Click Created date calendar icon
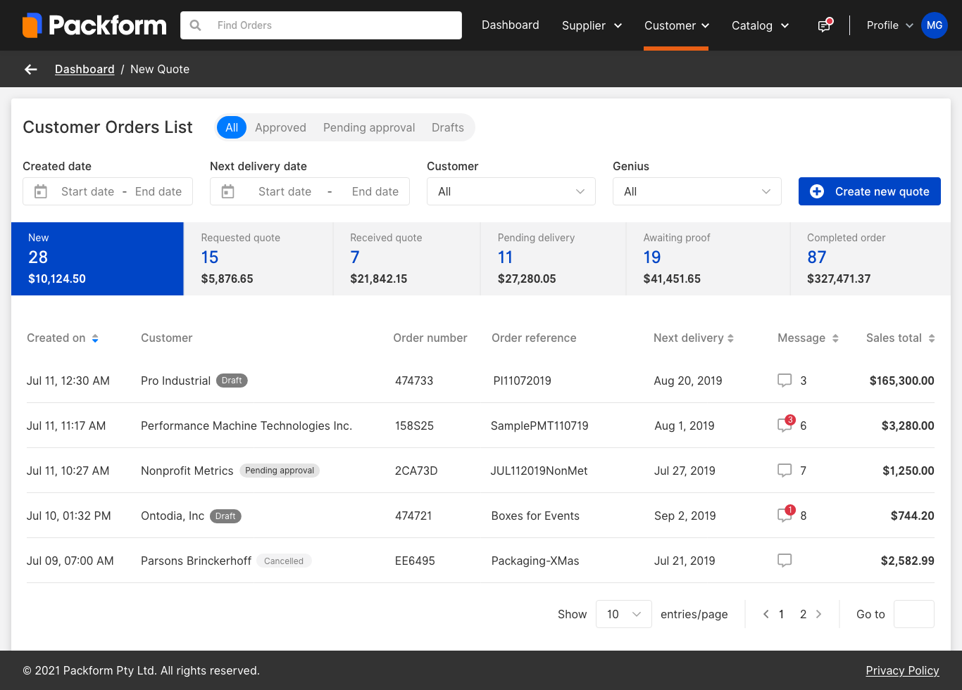 click(41, 191)
